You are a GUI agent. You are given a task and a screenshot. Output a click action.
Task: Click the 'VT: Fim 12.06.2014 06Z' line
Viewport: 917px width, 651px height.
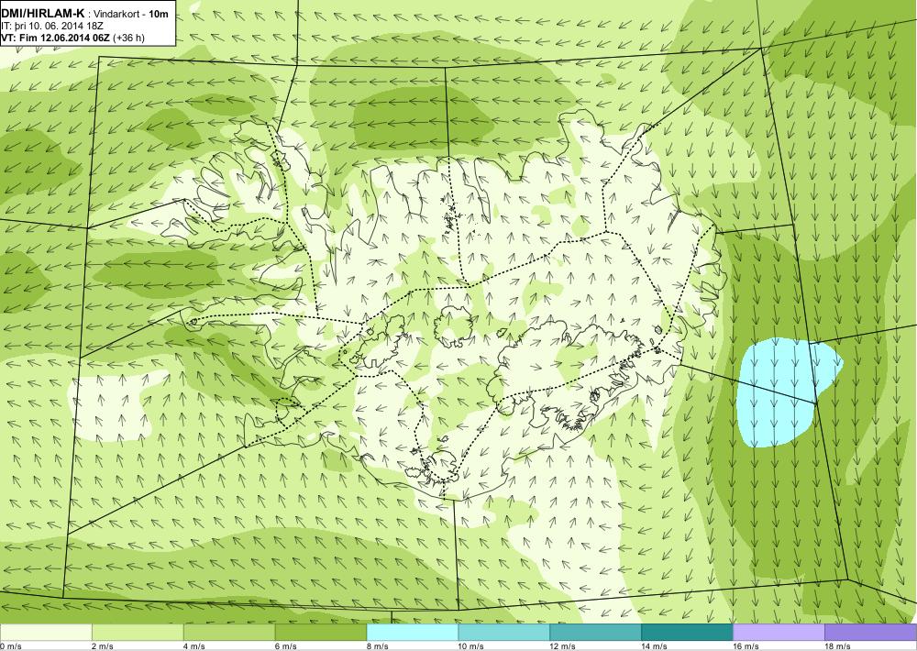73,37
